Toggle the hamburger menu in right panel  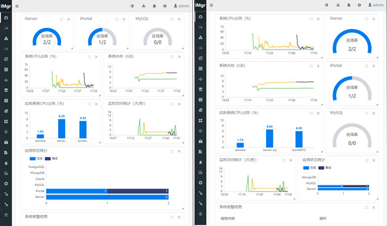pyautogui.click(x=211, y=5)
